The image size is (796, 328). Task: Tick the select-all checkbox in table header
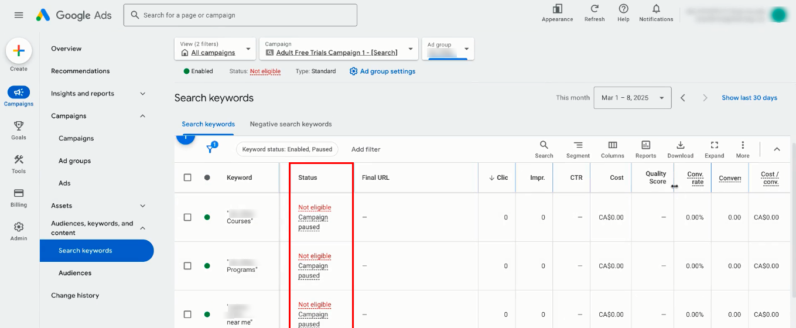tap(187, 177)
